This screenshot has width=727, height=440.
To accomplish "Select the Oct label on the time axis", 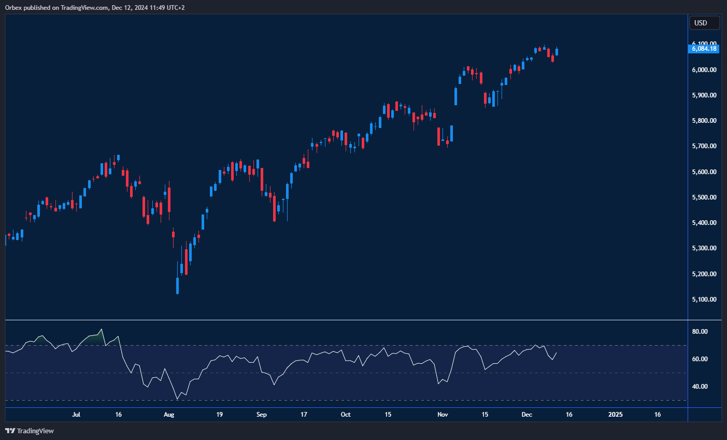I will (x=345, y=415).
